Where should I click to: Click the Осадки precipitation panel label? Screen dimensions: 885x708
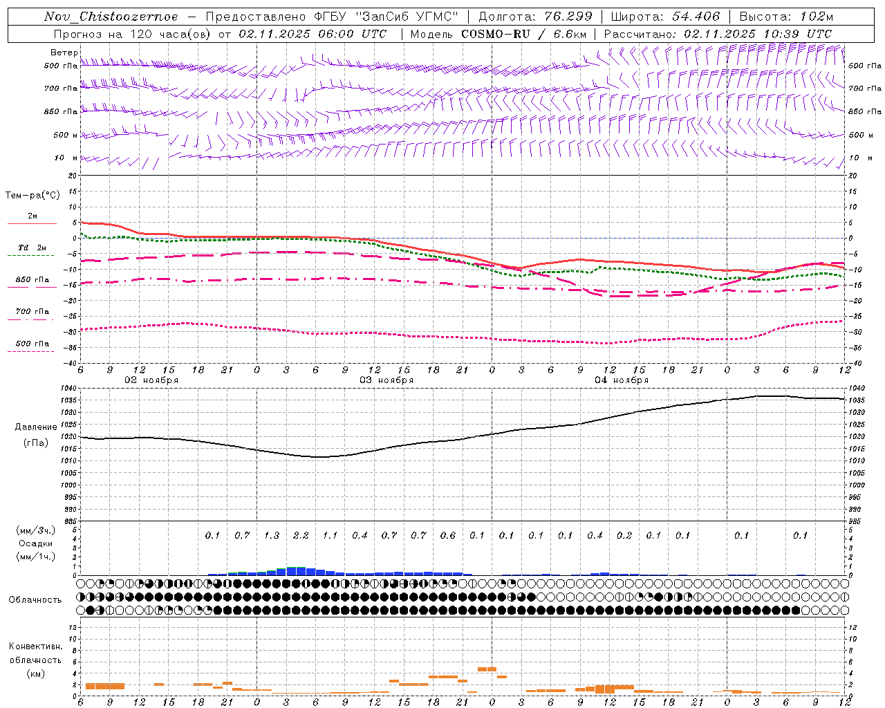click(35, 543)
